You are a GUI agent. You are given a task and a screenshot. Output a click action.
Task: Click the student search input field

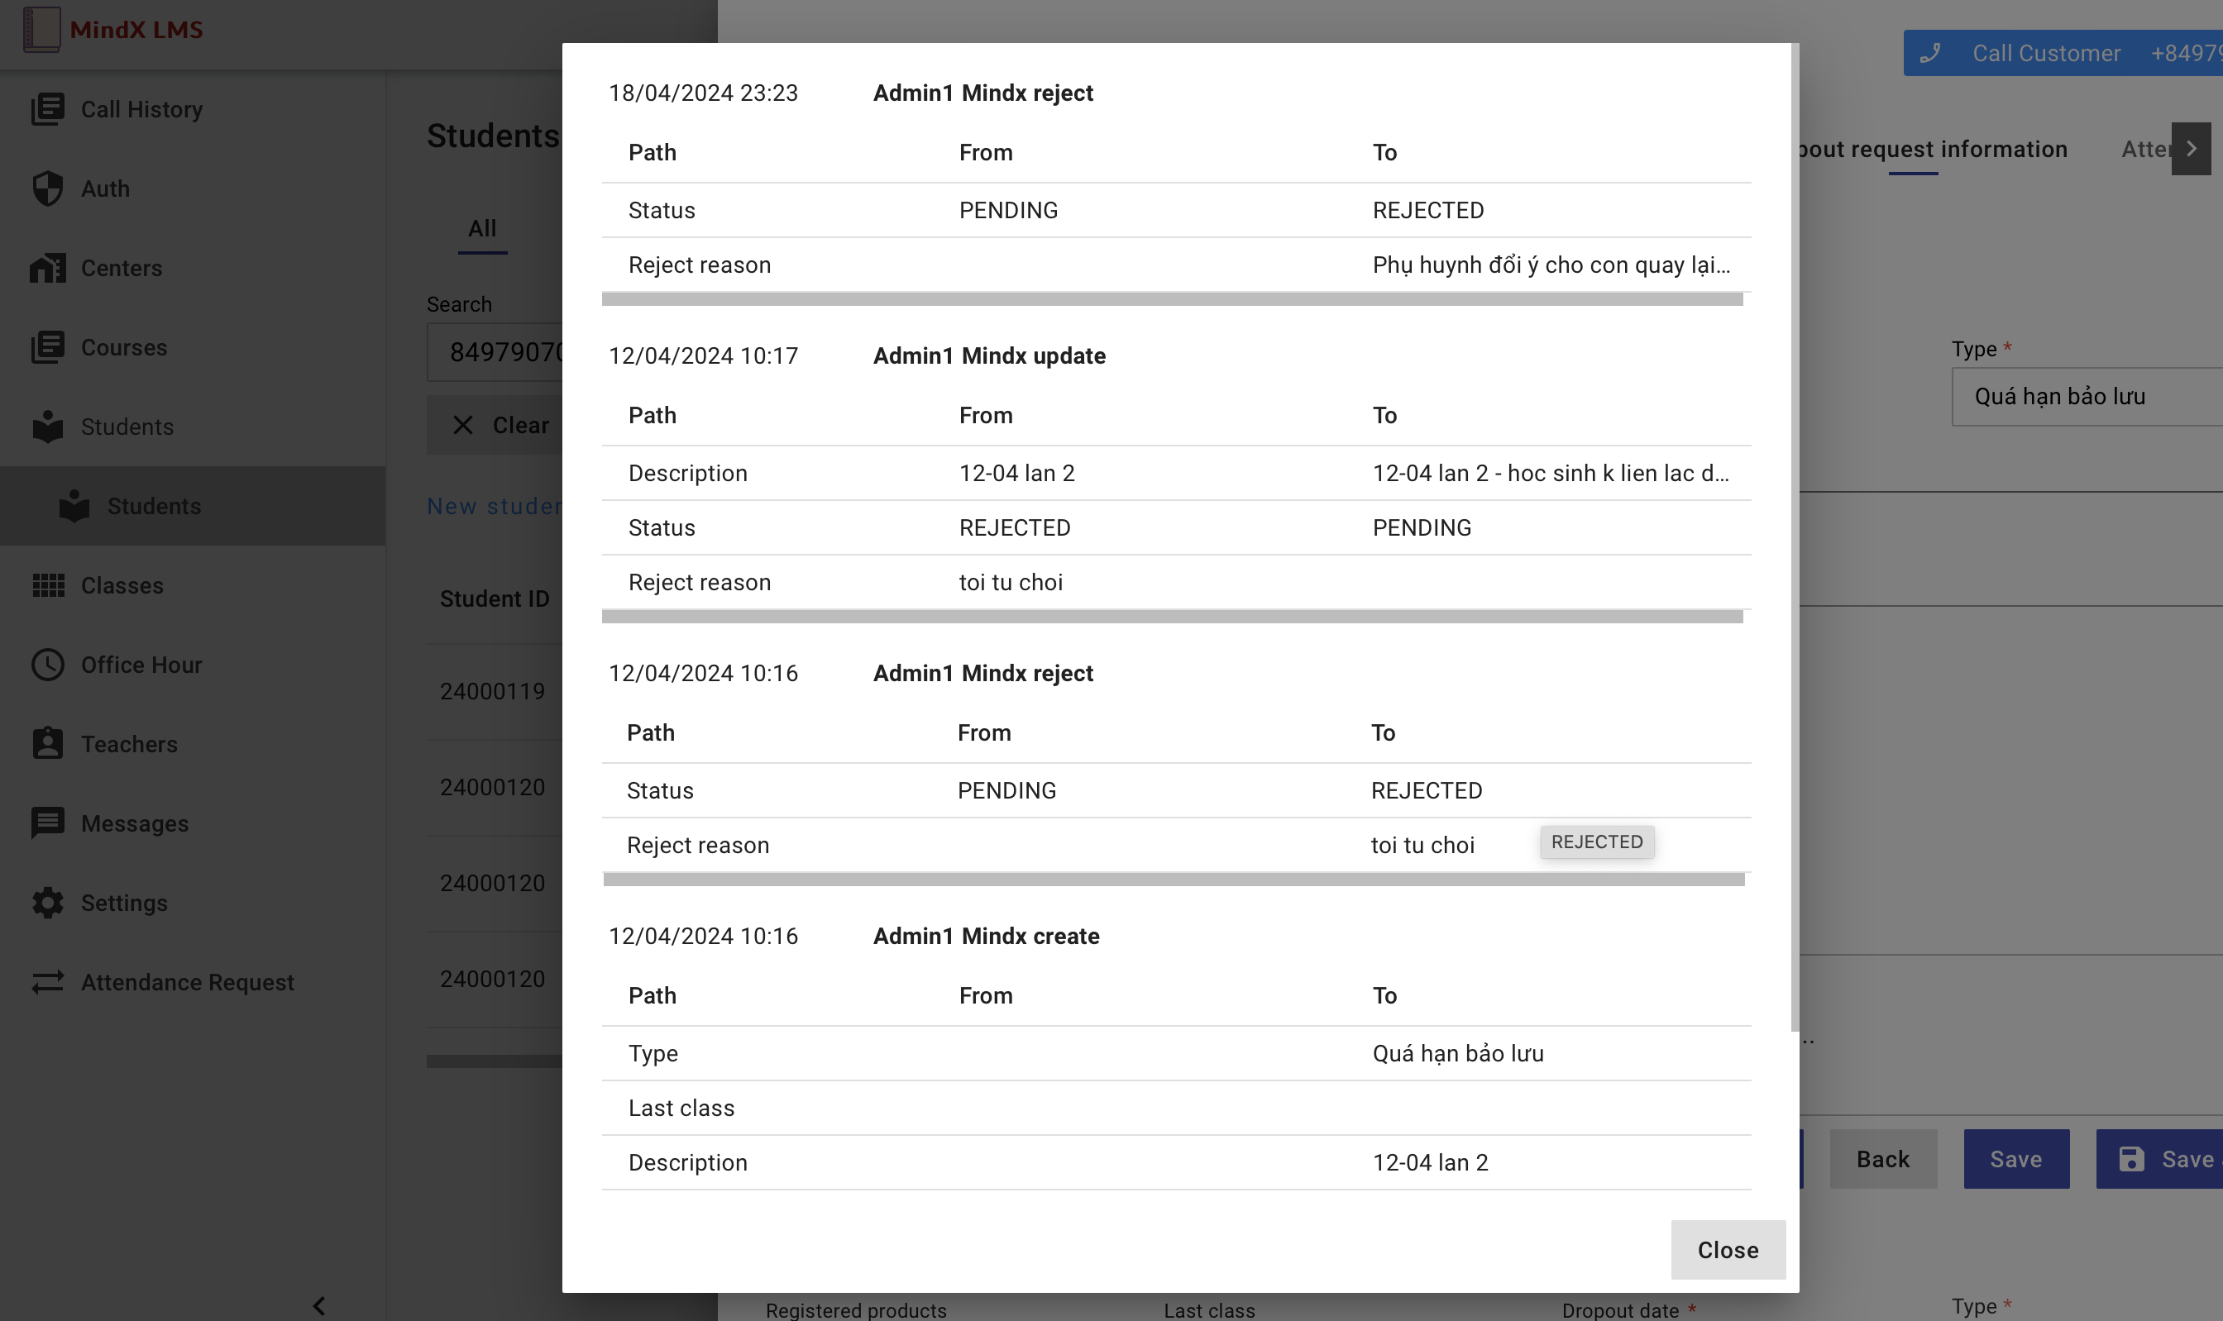(499, 352)
